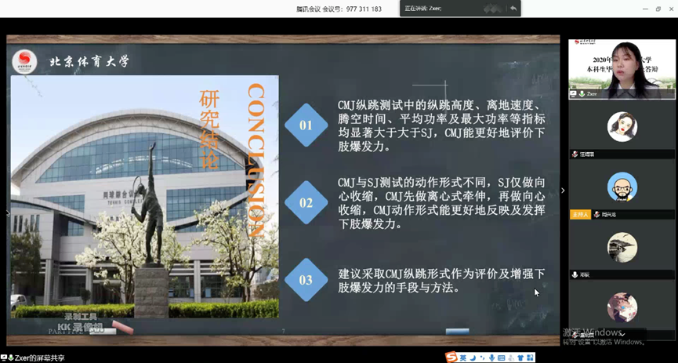The height and width of the screenshot is (363, 678).
Task: Click Sogou voice input microphone icon
Action: tap(491, 358)
